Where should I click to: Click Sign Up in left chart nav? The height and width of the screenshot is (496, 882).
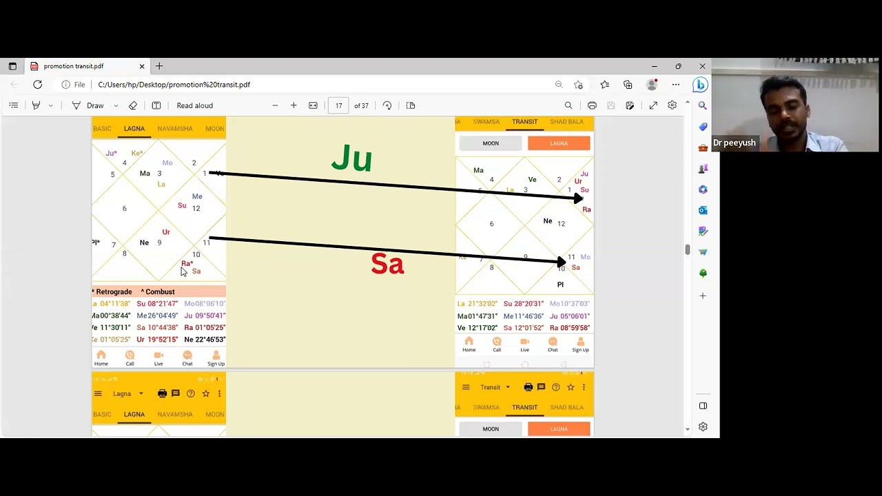pyautogui.click(x=216, y=359)
